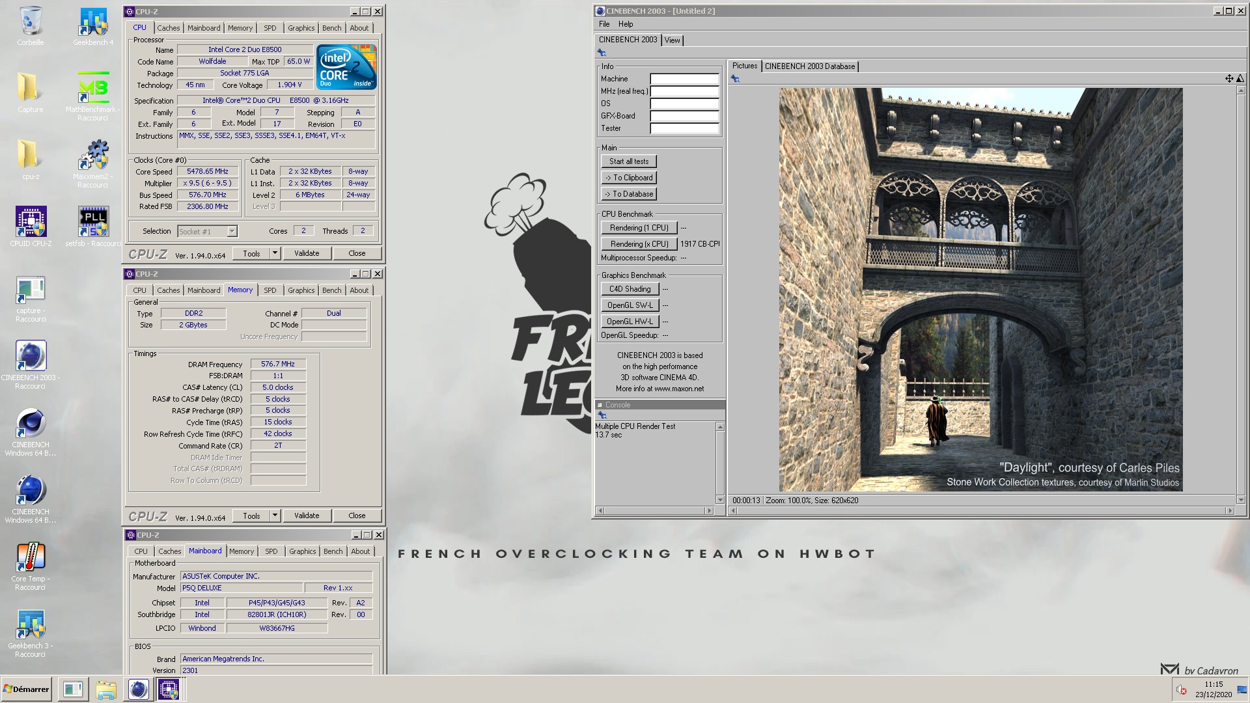The height and width of the screenshot is (703, 1250).
Task: Click the MHz (real freq.) input field
Action: coord(684,91)
